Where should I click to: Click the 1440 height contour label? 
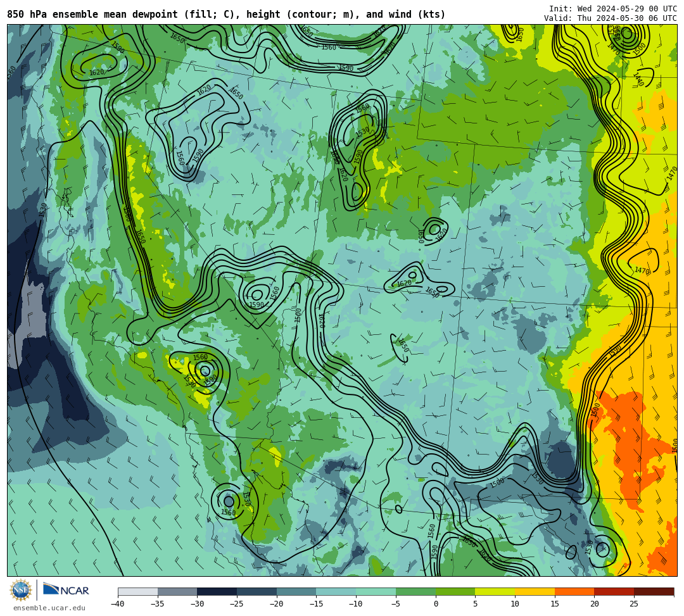pyautogui.click(x=638, y=80)
